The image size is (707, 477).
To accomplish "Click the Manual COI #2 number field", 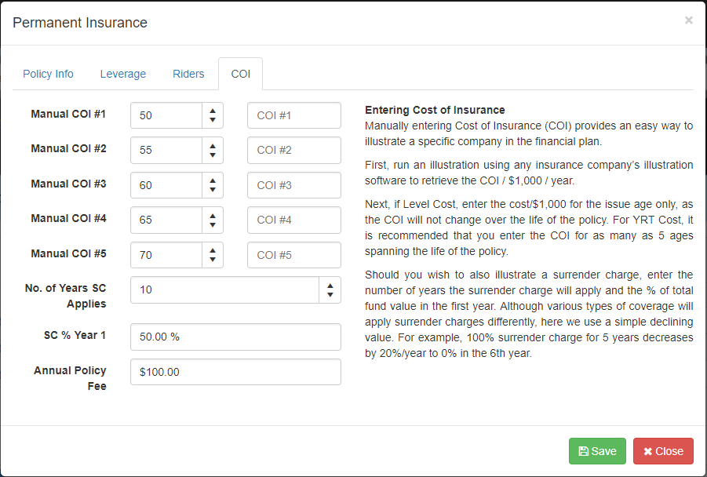I will [x=166, y=150].
